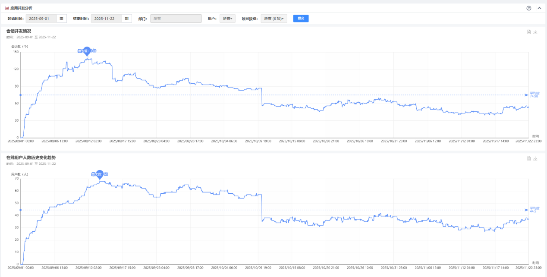Screen dimensions: 547x277
Task: Click the 部门 department input field
Action: (176, 19)
